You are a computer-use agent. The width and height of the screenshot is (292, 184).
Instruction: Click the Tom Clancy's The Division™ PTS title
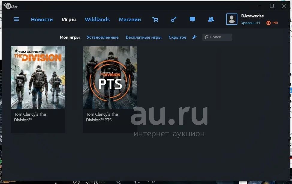102,117
